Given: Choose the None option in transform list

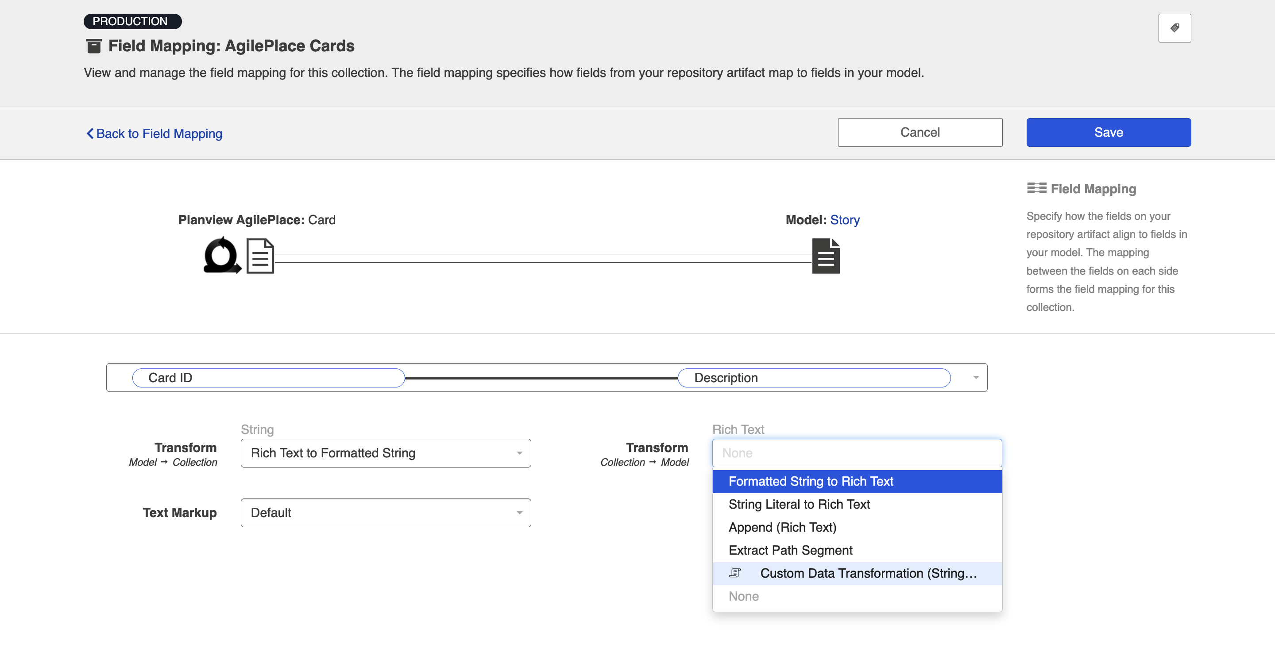Looking at the screenshot, I should tap(743, 596).
